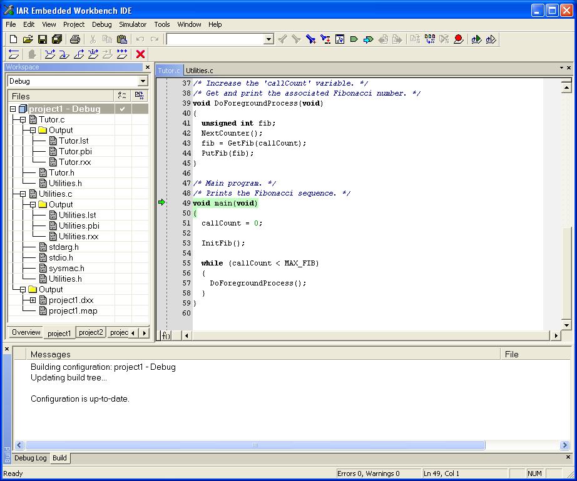Expand the project1.dxx tree node
The width and height of the screenshot is (577, 481).
click(x=33, y=300)
